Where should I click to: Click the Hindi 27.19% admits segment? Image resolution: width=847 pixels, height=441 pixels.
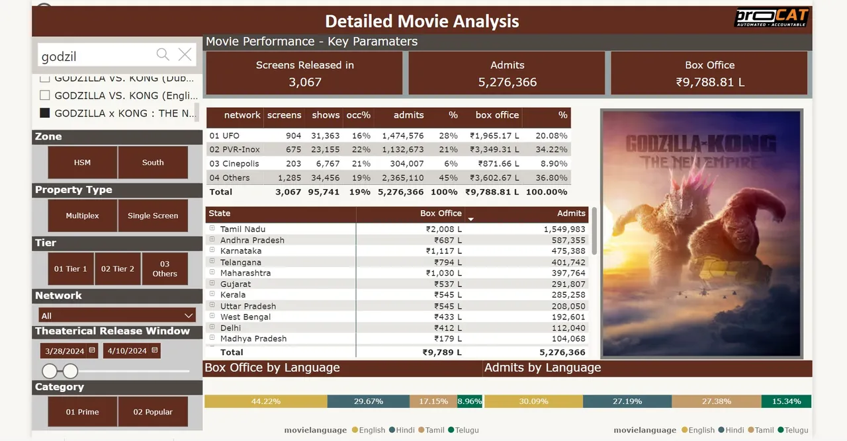point(627,401)
